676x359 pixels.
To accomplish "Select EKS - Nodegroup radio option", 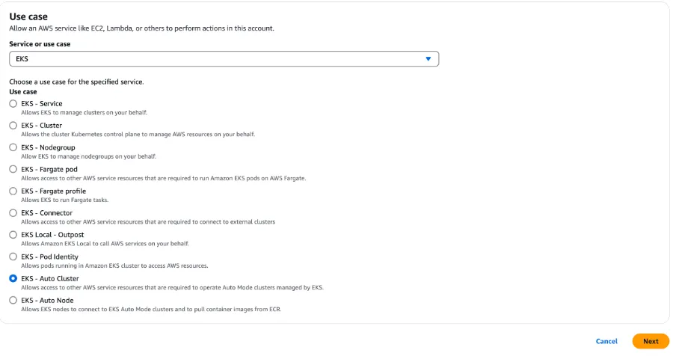I will click(x=13, y=147).
